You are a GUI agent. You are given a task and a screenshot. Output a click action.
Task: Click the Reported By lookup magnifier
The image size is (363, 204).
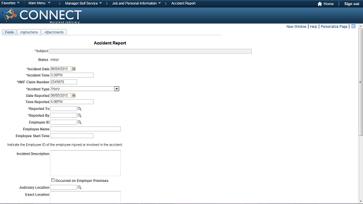[79, 116]
